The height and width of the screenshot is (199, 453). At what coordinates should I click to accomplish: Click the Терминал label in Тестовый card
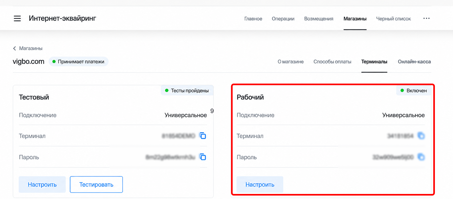32,136
